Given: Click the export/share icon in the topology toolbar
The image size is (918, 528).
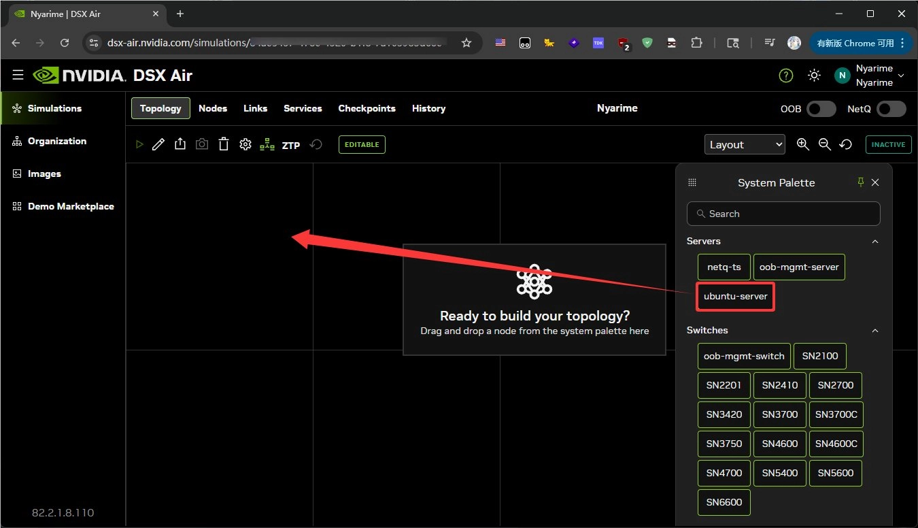Looking at the screenshot, I should pyautogui.click(x=180, y=144).
